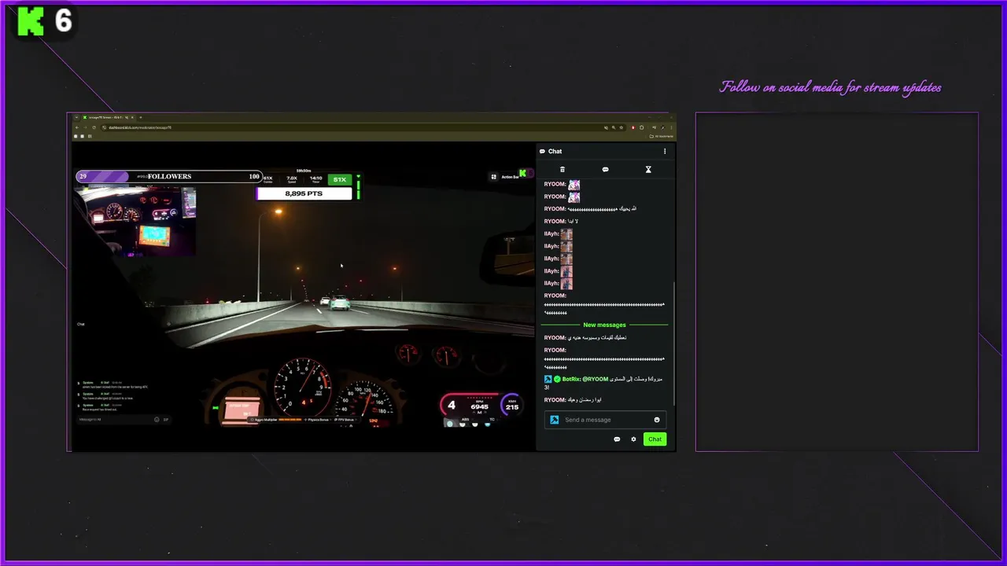Image resolution: width=1007 pixels, height=566 pixels.
Task: Click the topmost IIAyh emote image
Action: (x=566, y=233)
